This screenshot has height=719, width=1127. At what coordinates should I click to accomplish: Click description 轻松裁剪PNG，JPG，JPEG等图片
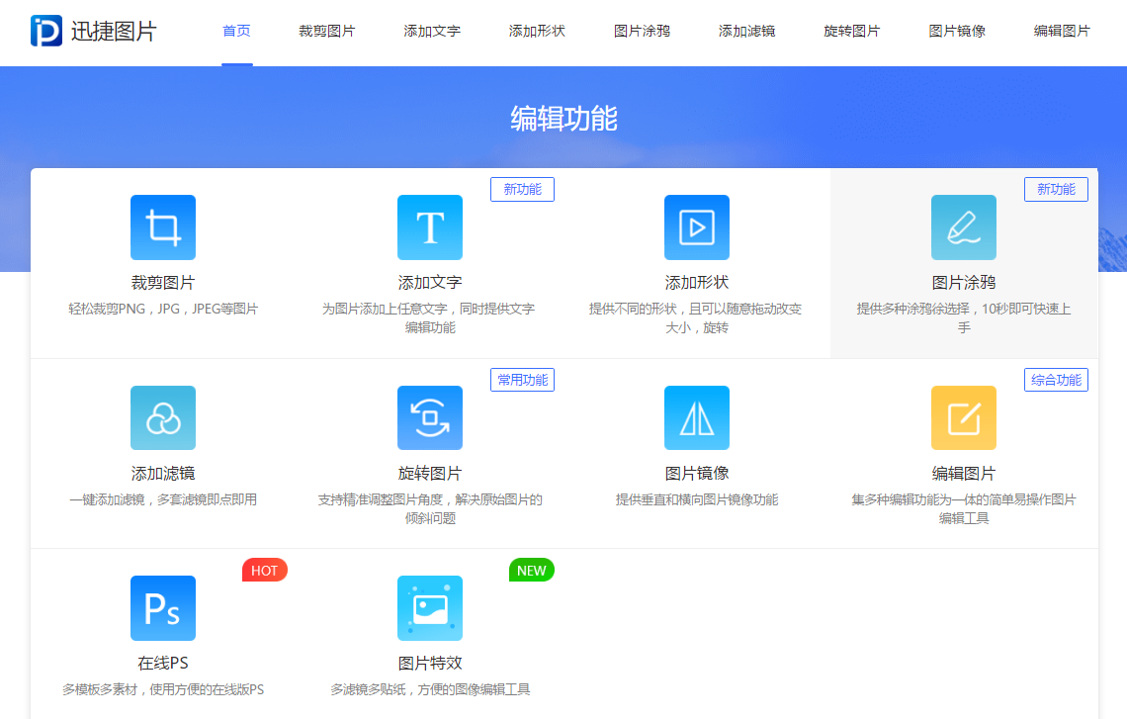[163, 309]
